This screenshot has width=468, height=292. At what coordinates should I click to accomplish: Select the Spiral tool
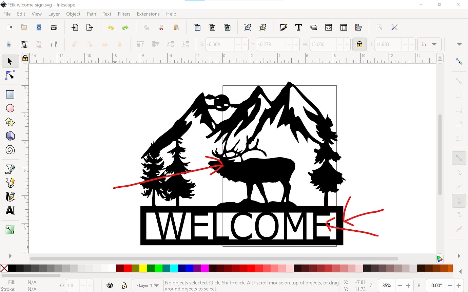[10, 150]
